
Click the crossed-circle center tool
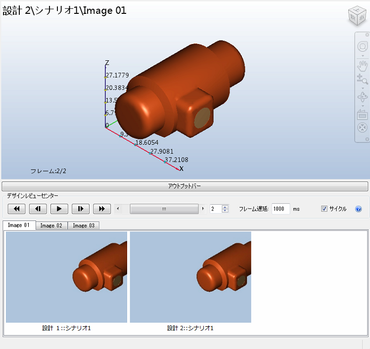[x=363, y=128]
